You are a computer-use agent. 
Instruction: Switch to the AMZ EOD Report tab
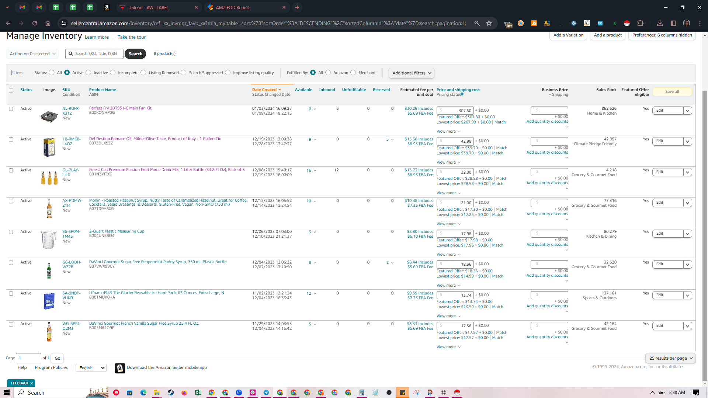247,7
